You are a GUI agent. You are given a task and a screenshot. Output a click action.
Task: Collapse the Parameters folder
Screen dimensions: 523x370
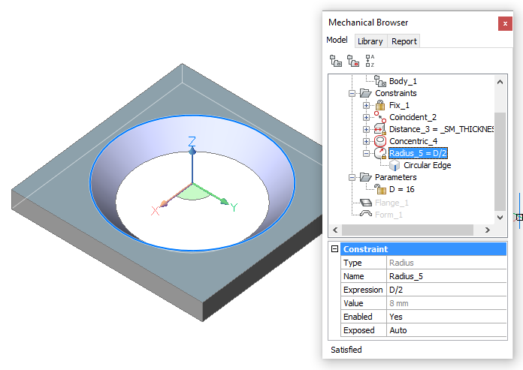[x=352, y=178]
